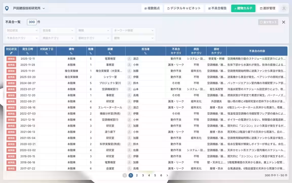Click 未対応 badge for 2021-12-18 row

pyautogui.click(x=11, y=120)
